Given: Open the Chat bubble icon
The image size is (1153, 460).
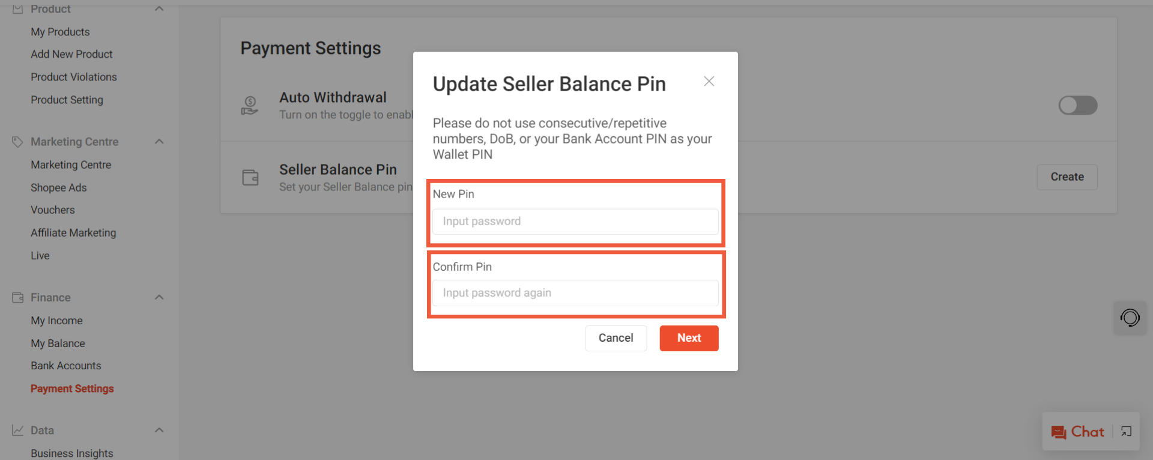Looking at the screenshot, I should [1058, 432].
